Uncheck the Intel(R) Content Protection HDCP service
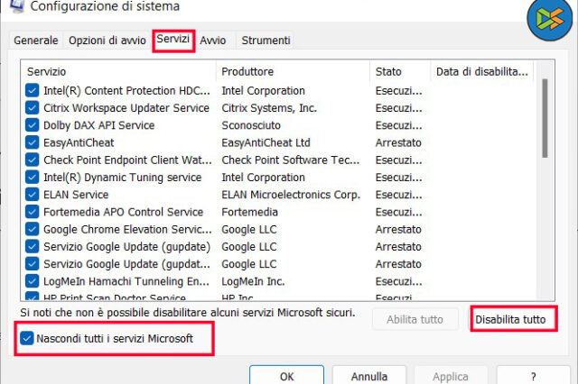This screenshot has height=384, width=578. [33, 90]
